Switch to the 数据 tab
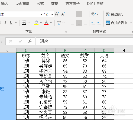 [55, 4]
